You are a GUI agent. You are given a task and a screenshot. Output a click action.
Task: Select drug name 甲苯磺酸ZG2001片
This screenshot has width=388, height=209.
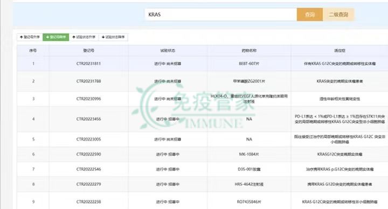tap(249, 81)
